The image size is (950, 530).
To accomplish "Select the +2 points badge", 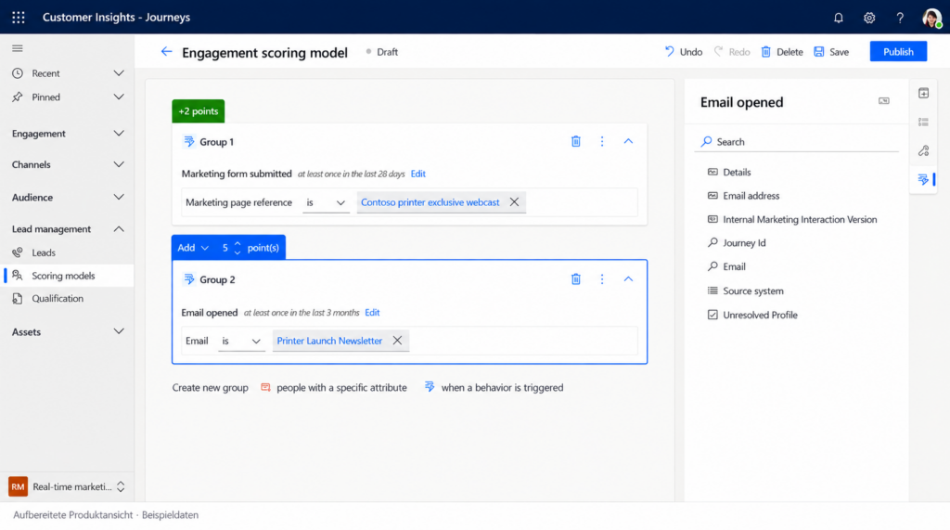I will (199, 111).
